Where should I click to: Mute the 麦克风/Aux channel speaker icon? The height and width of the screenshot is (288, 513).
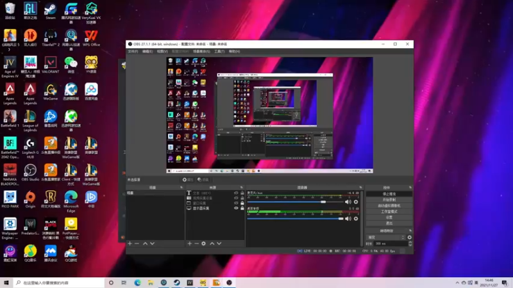pos(348,202)
